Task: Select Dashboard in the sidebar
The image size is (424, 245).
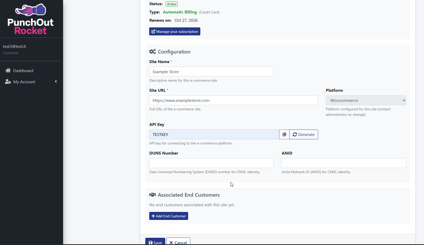Action: coord(23,70)
